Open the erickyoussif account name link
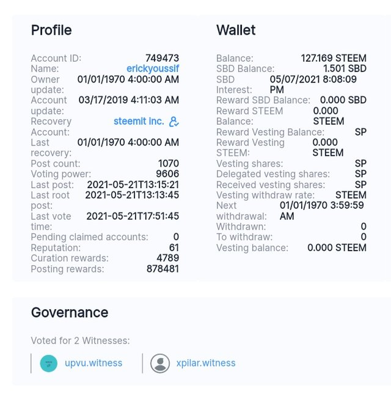Viewport: 391px width, 394px height. click(153, 69)
